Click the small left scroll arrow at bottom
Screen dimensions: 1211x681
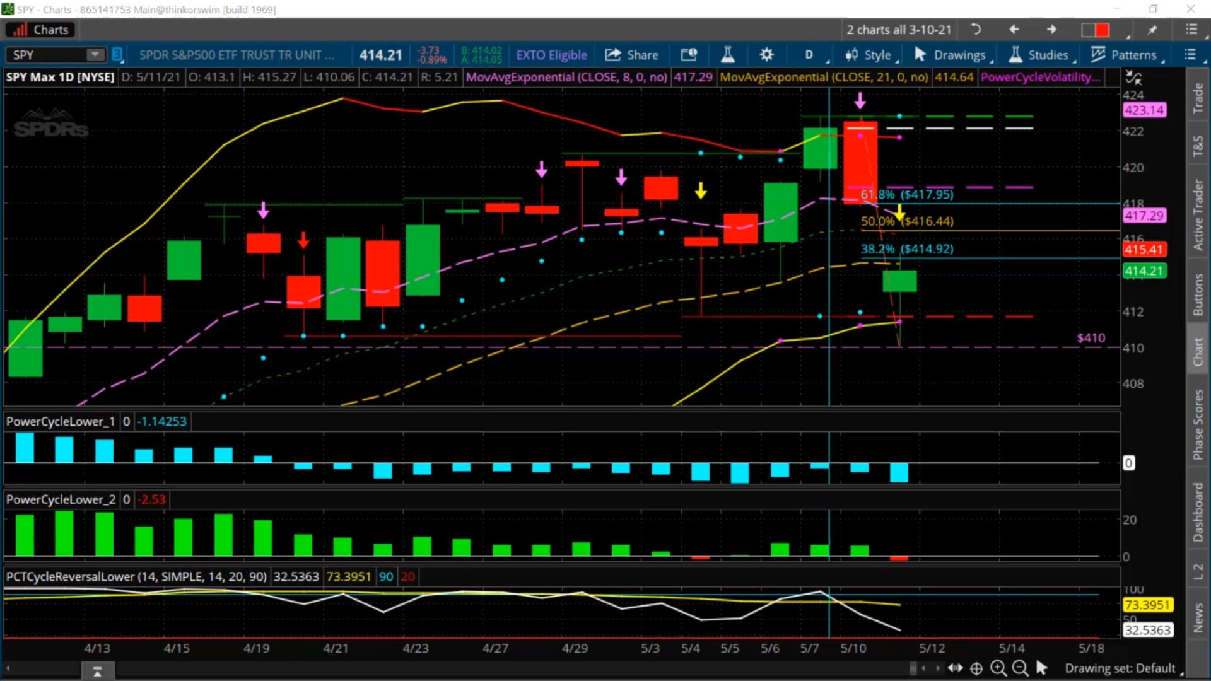[924, 668]
